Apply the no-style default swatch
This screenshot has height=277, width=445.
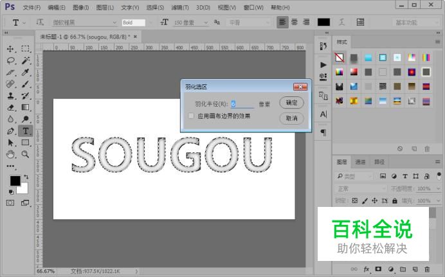pos(340,58)
